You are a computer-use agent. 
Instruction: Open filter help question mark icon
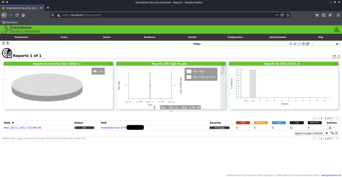pyautogui.click(x=303, y=44)
